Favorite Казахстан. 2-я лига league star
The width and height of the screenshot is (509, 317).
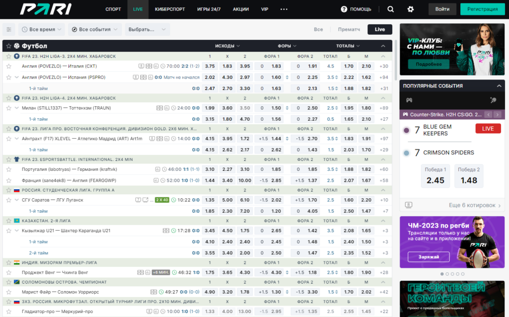pos(9,221)
